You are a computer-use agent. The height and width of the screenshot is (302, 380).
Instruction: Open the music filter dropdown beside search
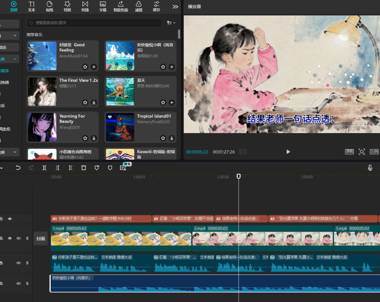(x=171, y=23)
